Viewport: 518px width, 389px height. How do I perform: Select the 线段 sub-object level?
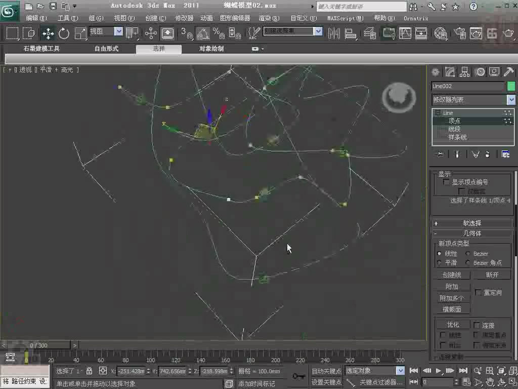pos(454,129)
